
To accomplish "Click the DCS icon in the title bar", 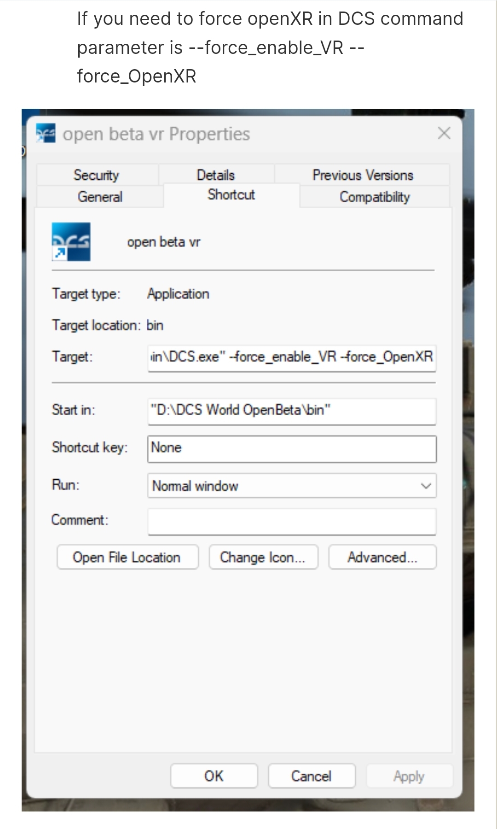I will click(46, 133).
